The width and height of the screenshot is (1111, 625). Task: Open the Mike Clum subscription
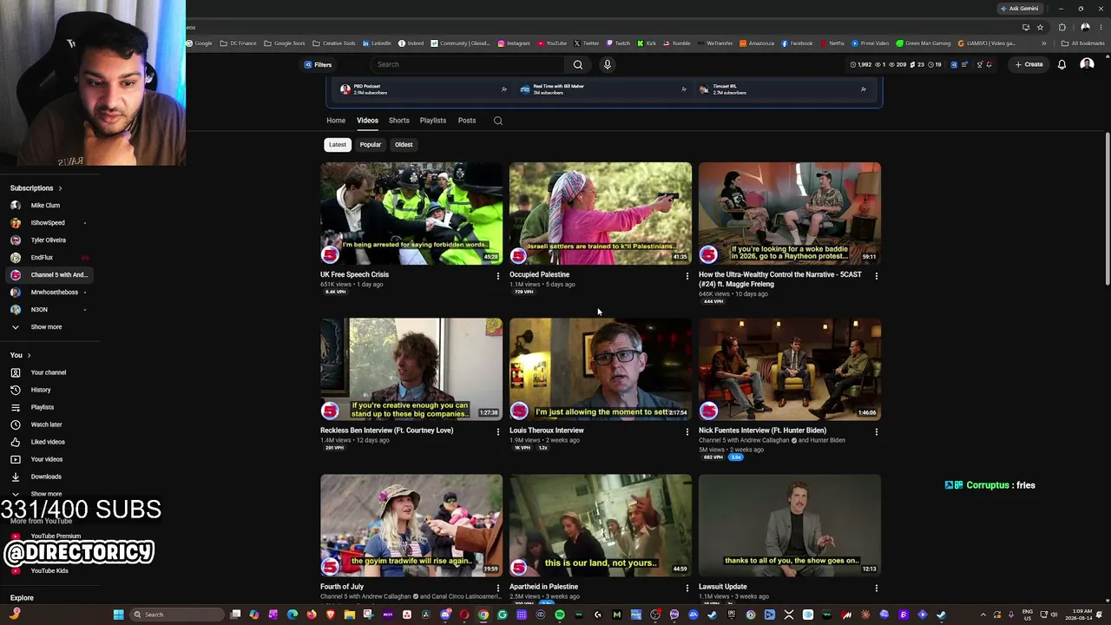point(49,206)
